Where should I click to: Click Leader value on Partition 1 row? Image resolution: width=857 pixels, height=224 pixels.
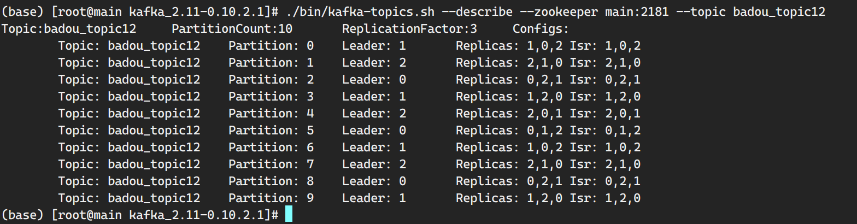point(402,62)
